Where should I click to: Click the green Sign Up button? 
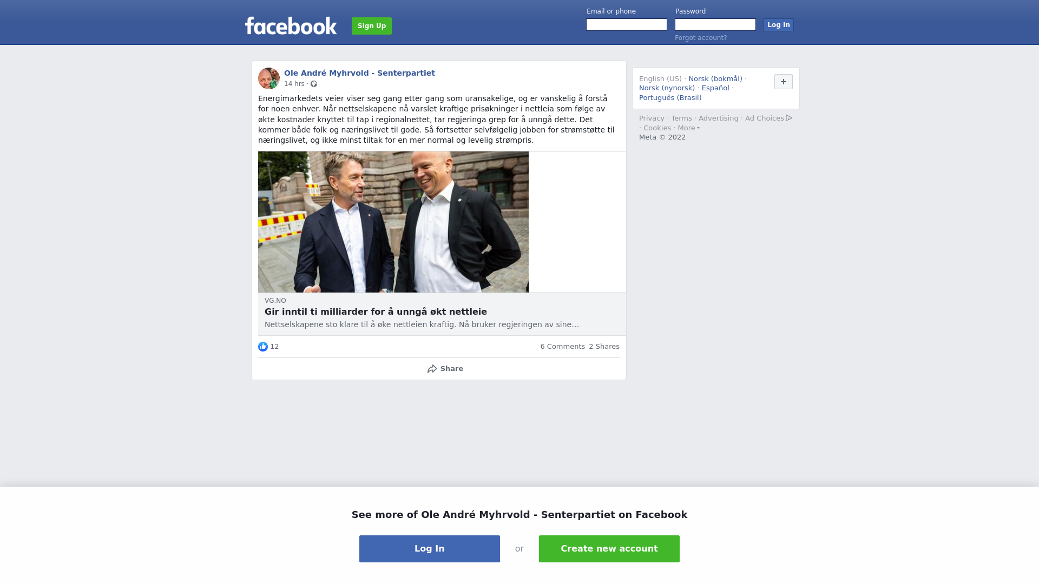pyautogui.click(x=372, y=26)
